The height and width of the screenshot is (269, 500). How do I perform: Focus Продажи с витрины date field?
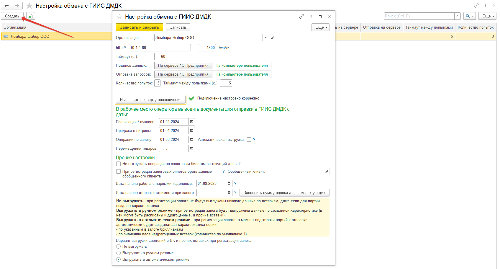coord(174,131)
